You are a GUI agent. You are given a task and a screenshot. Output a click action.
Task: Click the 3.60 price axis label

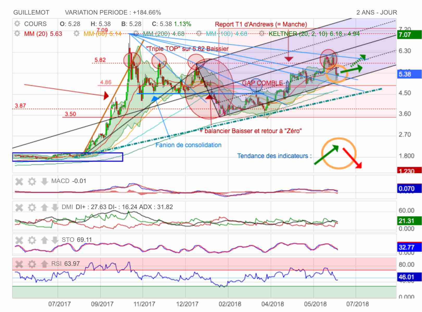coord(405,114)
